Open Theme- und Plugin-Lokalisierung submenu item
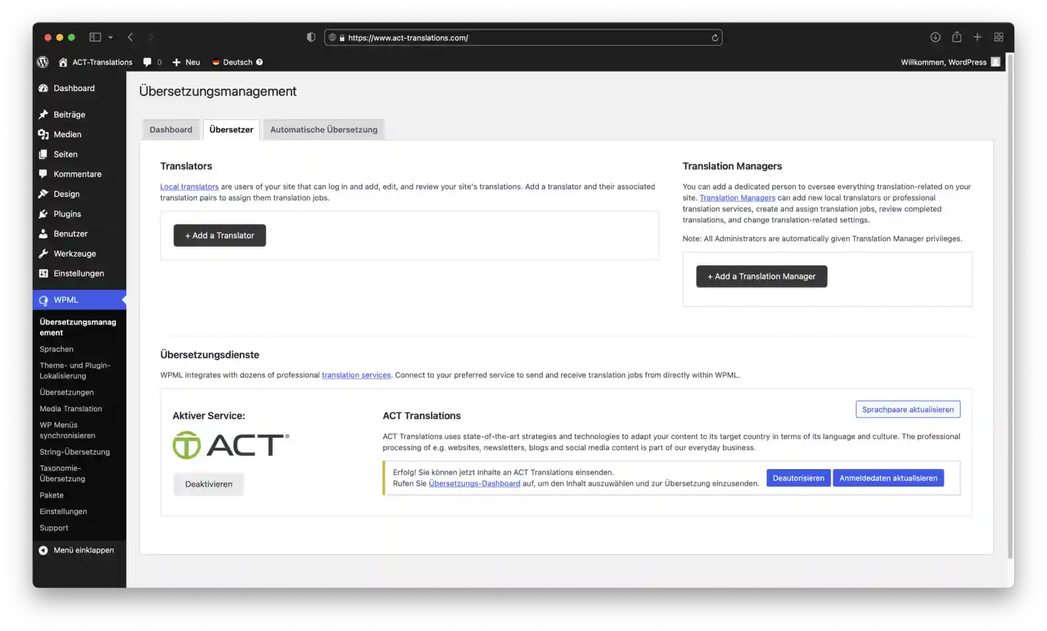This screenshot has width=1047, height=631. click(75, 371)
